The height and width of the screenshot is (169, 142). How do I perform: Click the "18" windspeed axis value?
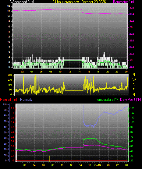[x=9, y=21]
